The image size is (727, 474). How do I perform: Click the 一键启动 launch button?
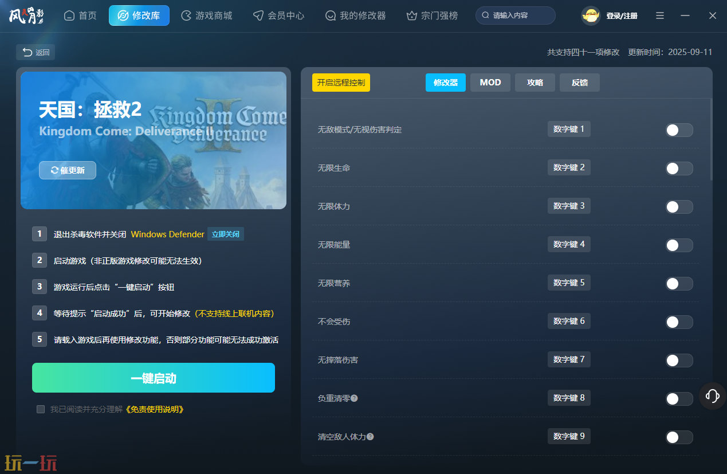[x=154, y=378]
